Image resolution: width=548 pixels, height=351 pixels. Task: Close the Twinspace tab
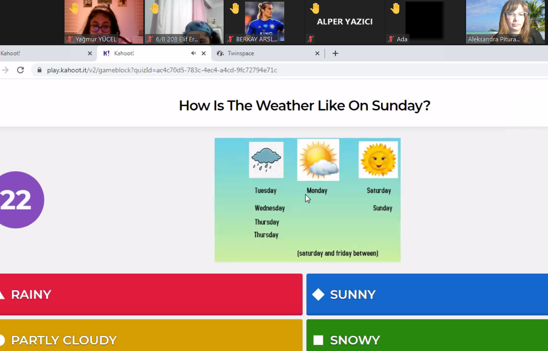click(317, 54)
